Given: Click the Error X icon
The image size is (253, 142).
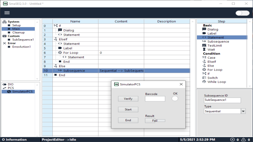Looking at the screenshot, I should [5, 43].
